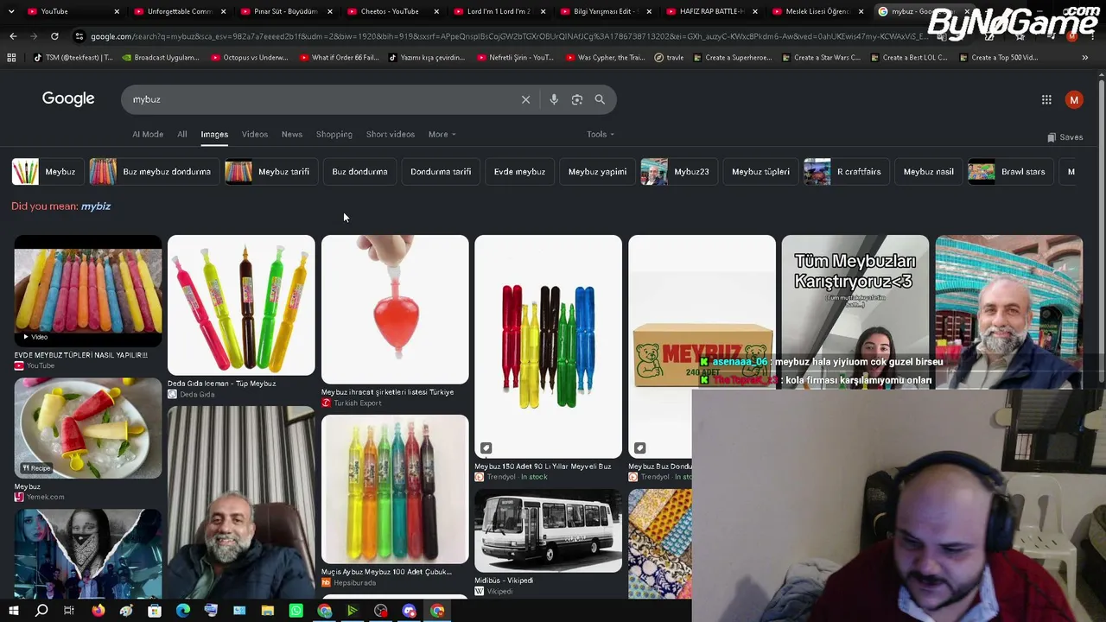1106x622 pixels.
Task: Clear the search box with the X icon
Action: tap(525, 99)
